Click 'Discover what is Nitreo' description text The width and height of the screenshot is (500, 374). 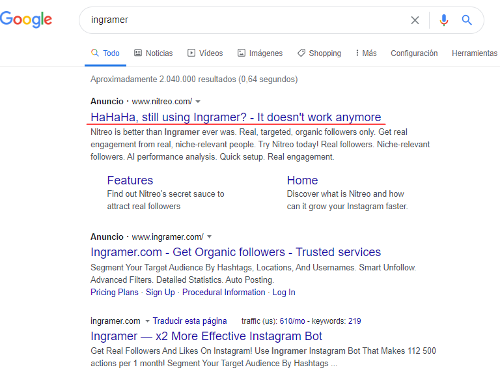point(347,200)
